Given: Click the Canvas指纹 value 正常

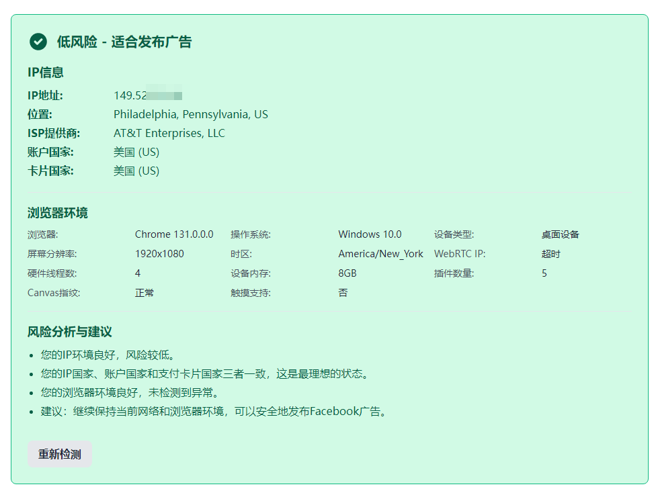Looking at the screenshot, I should [x=145, y=293].
